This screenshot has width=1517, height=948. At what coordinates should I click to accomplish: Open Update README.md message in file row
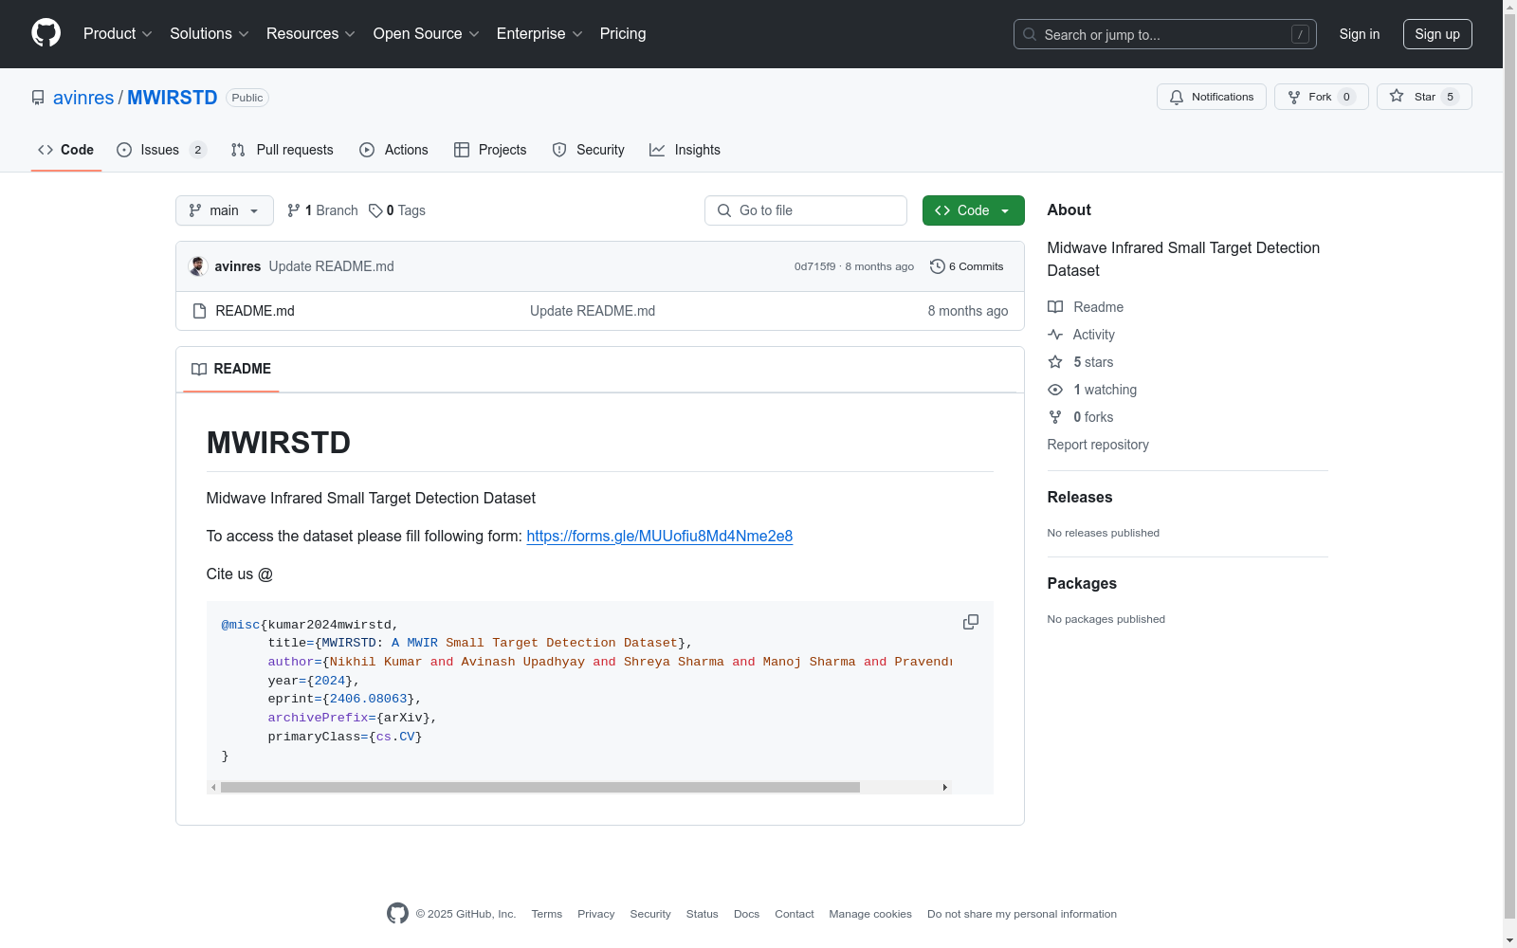(593, 311)
